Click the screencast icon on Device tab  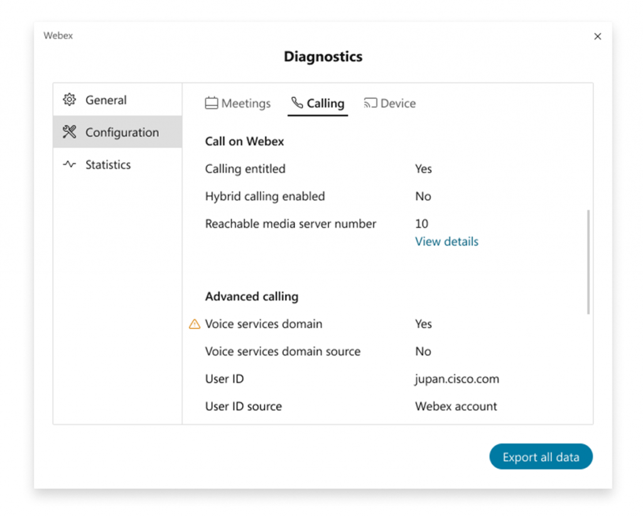tap(370, 103)
